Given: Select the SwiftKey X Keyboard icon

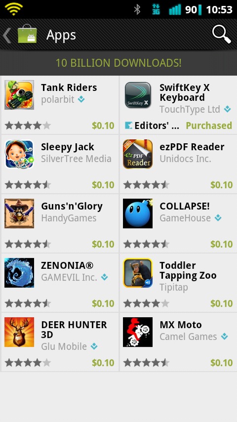Looking at the screenshot, I should (x=138, y=95).
